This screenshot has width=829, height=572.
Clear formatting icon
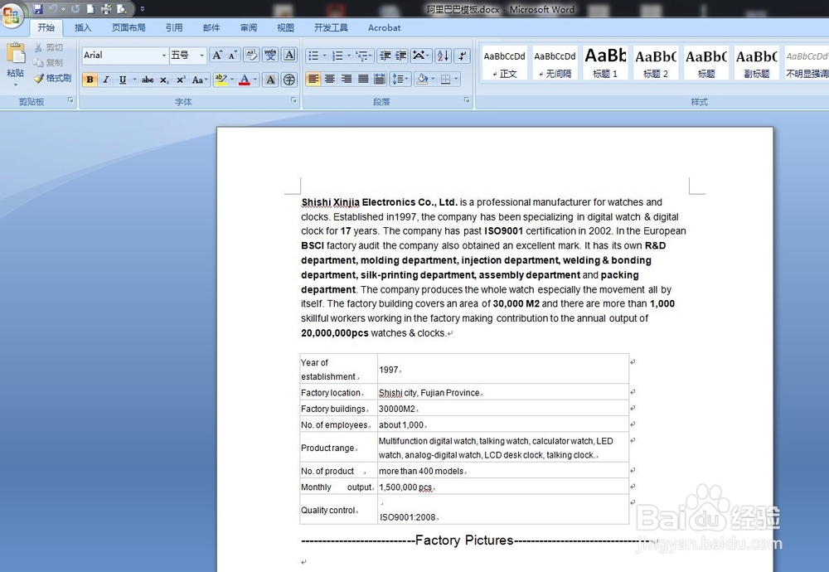pyautogui.click(x=252, y=55)
